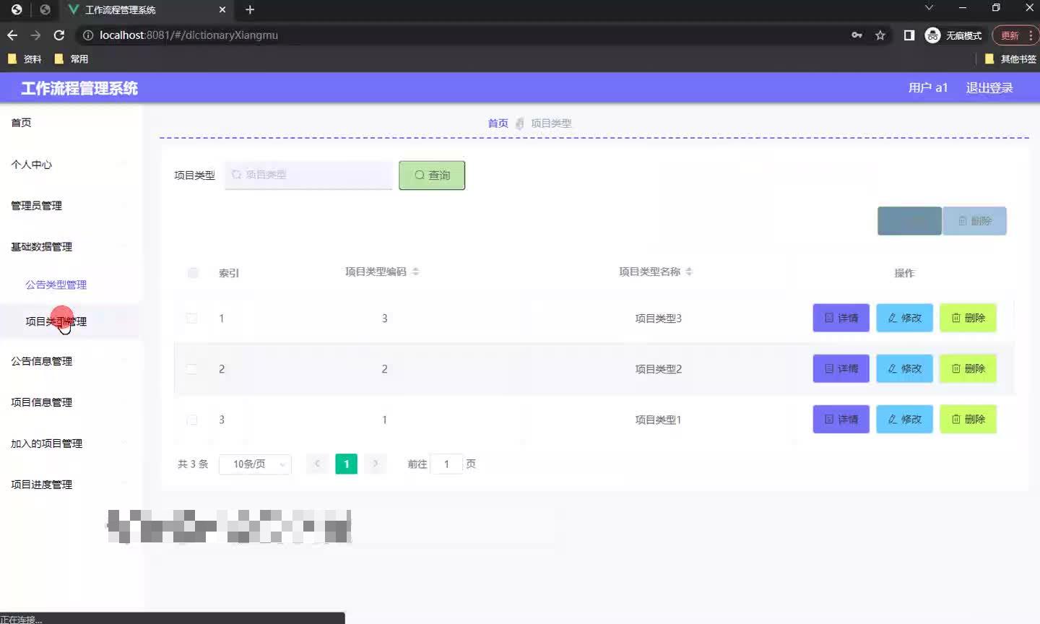Screen dimensions: 1040x624
Task: Click 删除 for 项目类型3 row
Action: tap(968, 318)
